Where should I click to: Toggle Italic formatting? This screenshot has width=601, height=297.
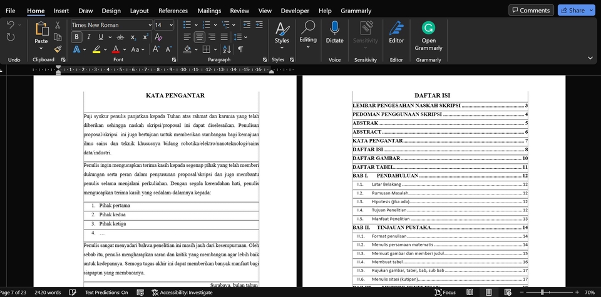tap(88, 37)
